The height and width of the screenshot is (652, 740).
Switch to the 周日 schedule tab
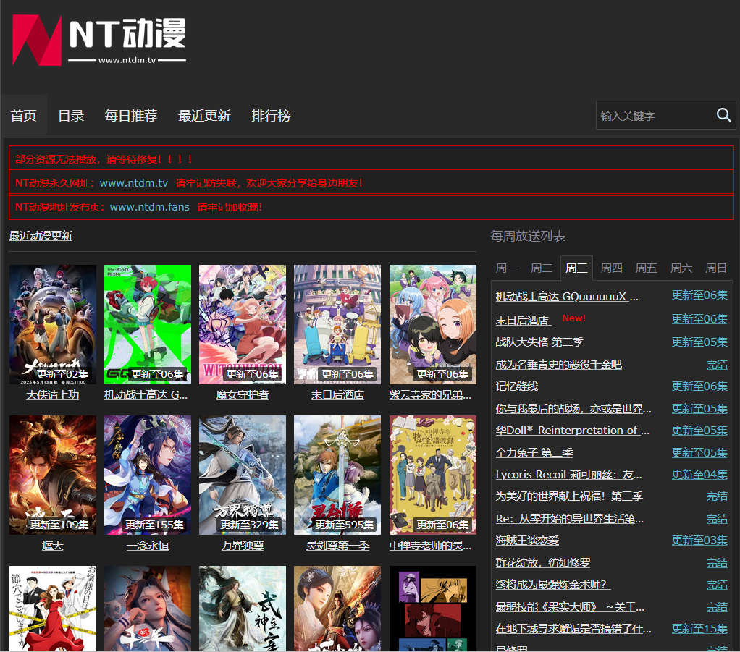[715, 268]
